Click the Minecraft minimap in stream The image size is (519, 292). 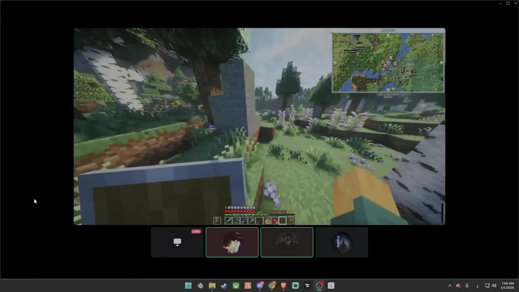[x=388, y=62]
